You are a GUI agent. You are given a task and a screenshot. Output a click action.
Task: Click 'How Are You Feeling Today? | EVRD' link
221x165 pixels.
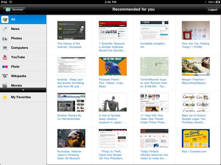pyautogui.click(x=195, y=45)
